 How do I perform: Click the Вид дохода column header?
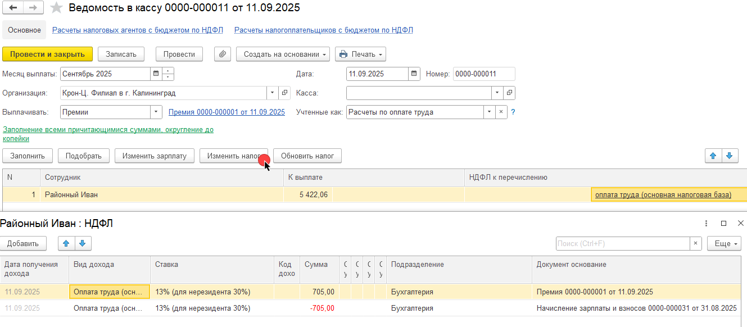coord(110,269)
